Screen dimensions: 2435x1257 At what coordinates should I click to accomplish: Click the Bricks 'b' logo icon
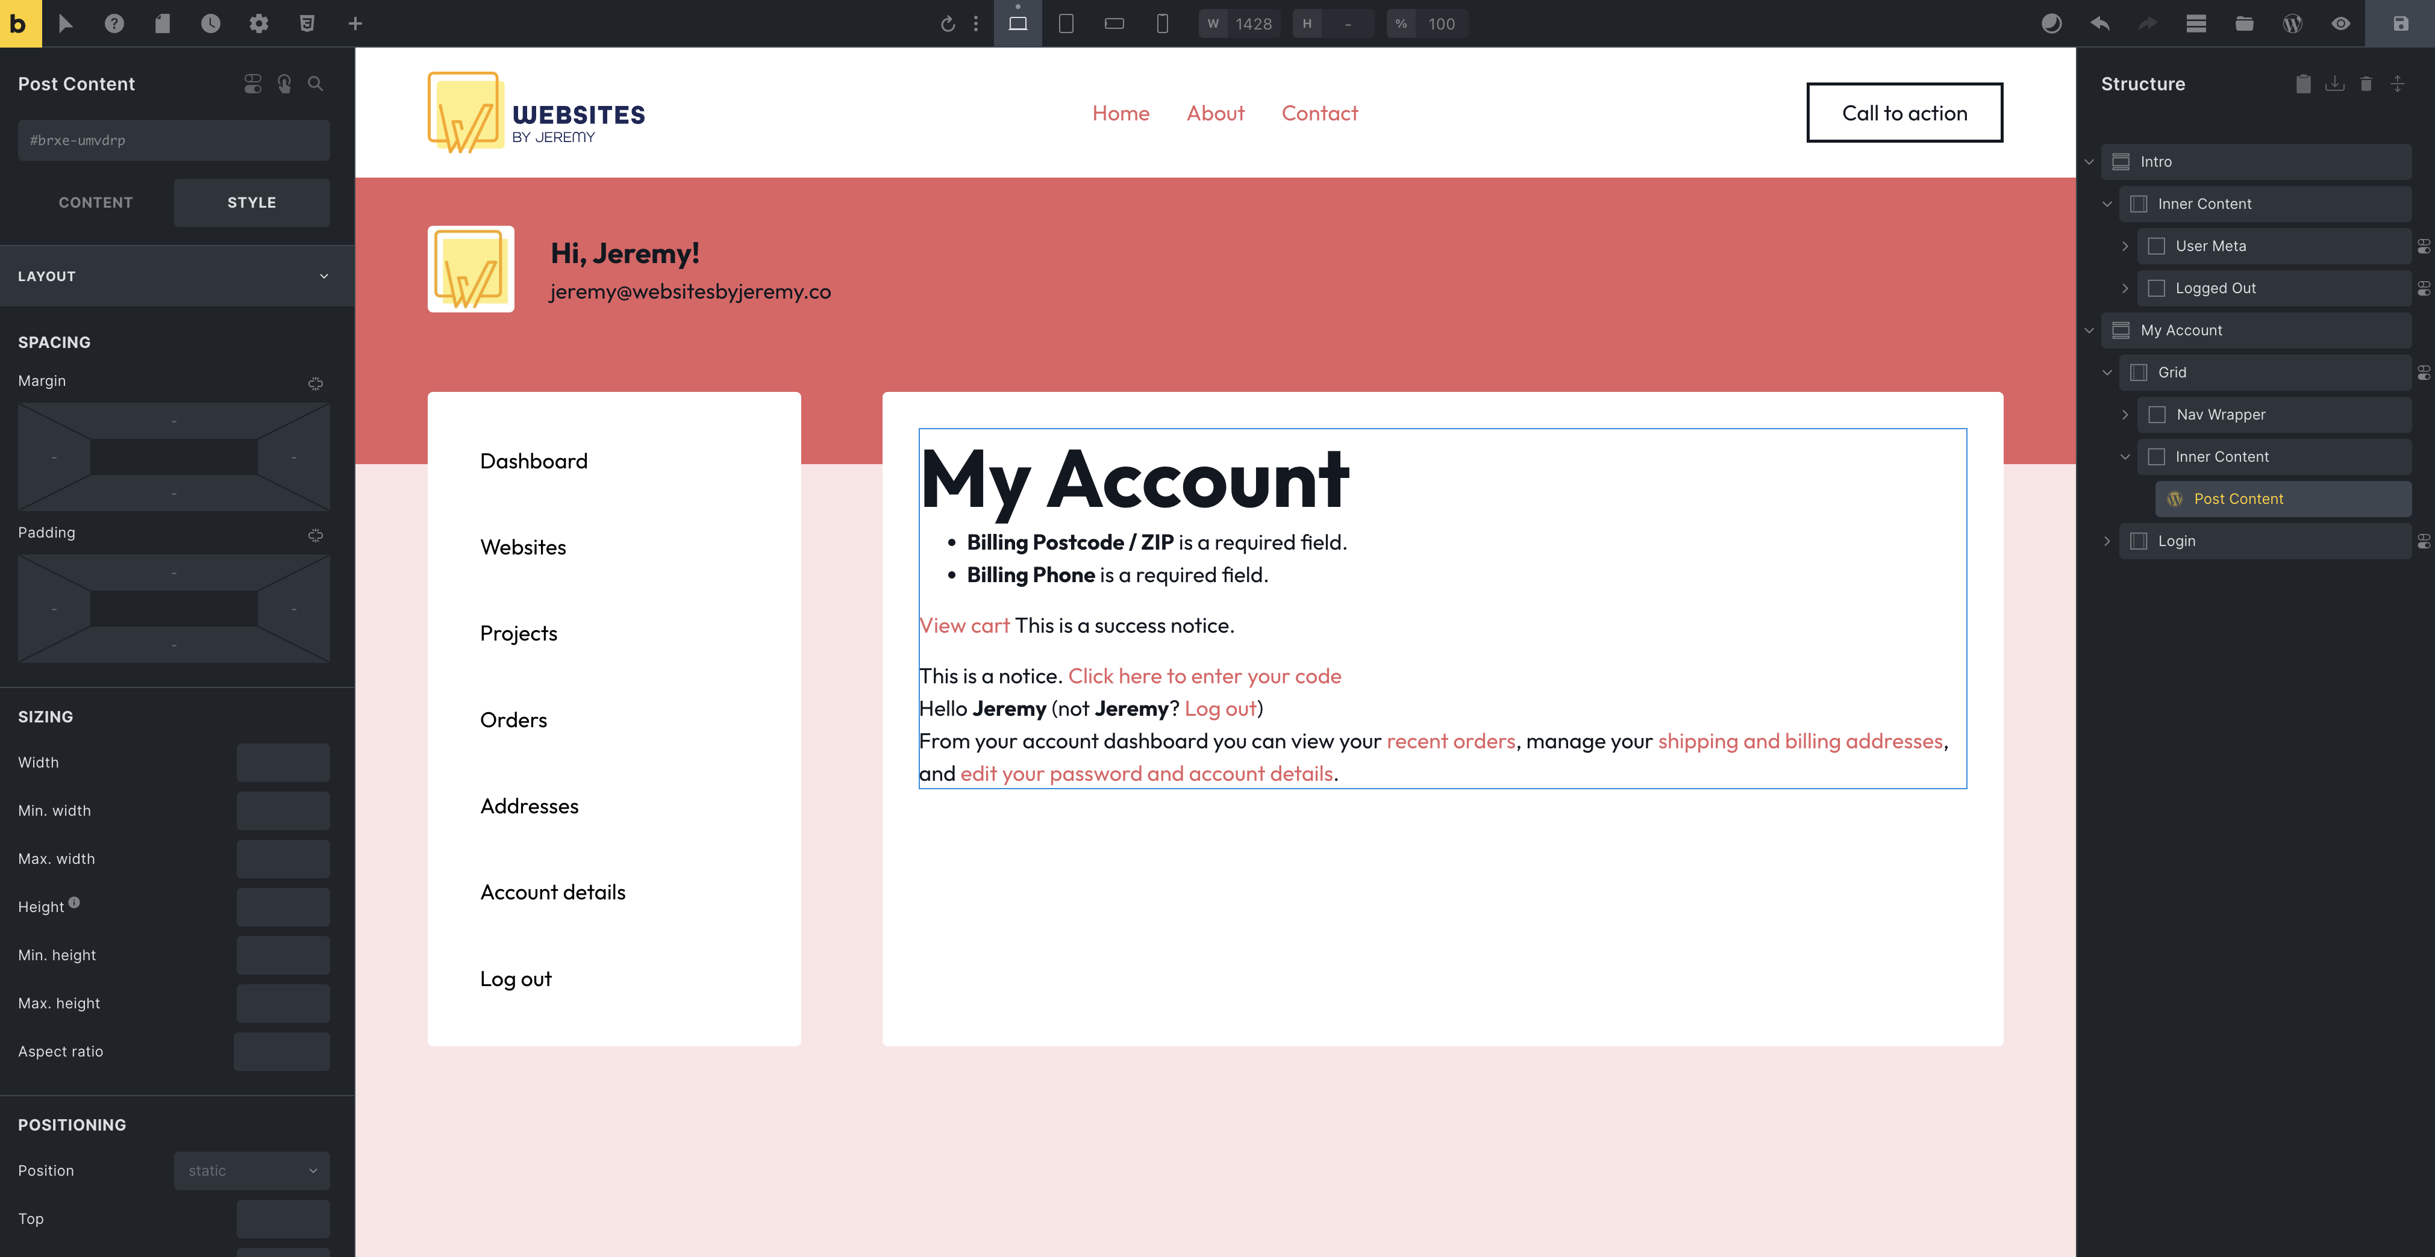point(21,23)
